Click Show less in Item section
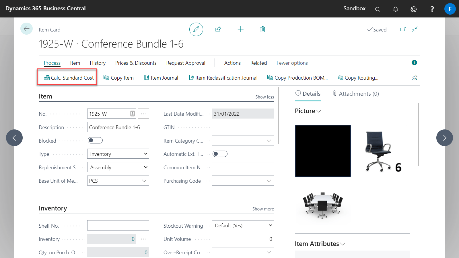The width and height of the screenshot is (459, 258). pos(264,97)
